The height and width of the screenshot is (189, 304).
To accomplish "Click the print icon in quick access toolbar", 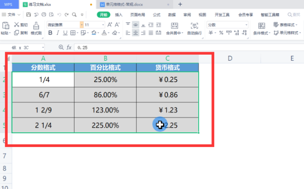I will (x=44, y=15).
